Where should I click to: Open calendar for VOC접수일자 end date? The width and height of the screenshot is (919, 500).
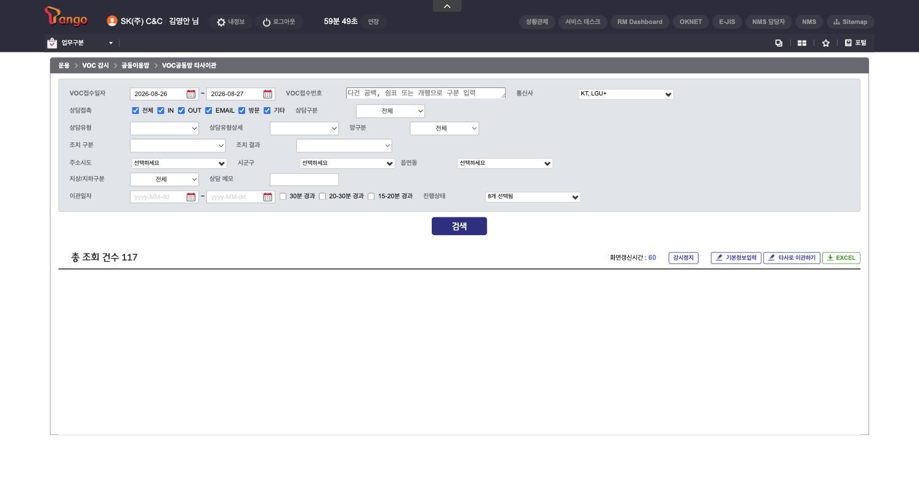[x=267, y=94]
